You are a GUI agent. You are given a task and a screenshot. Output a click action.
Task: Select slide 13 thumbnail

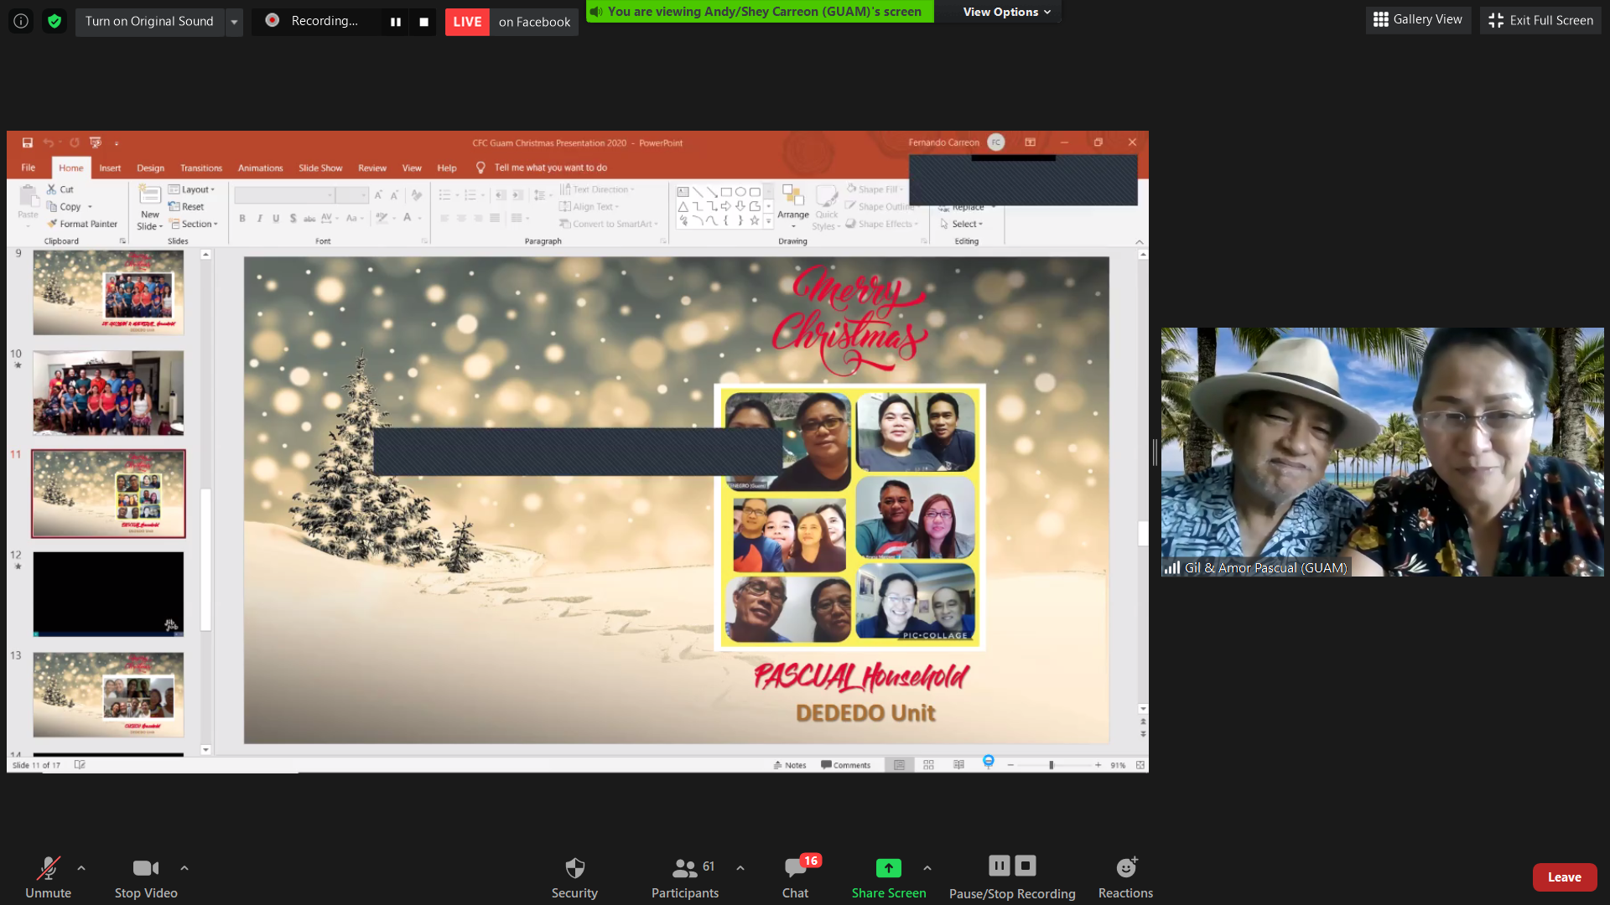point(108,695)
